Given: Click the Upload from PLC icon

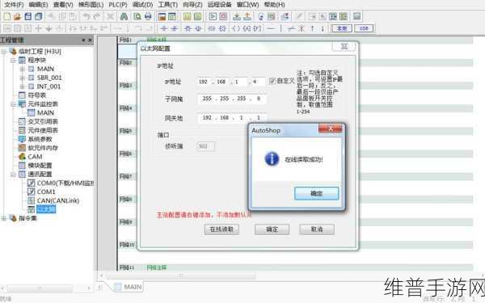Looking at the screenshot, I should pyautogui.click(x=247, y=16).
